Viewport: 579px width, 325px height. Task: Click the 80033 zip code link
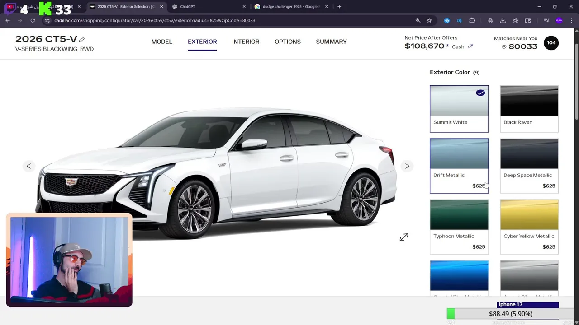click(523, 46)
